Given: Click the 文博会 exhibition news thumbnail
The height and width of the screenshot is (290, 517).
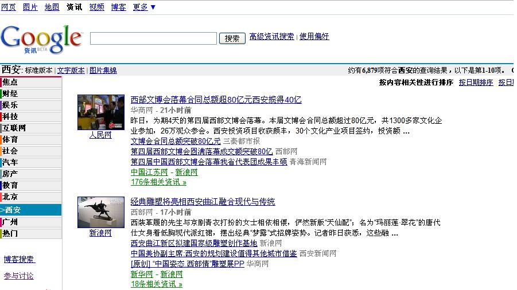Looking at the screenshot, I should click(x=101, y=112).
